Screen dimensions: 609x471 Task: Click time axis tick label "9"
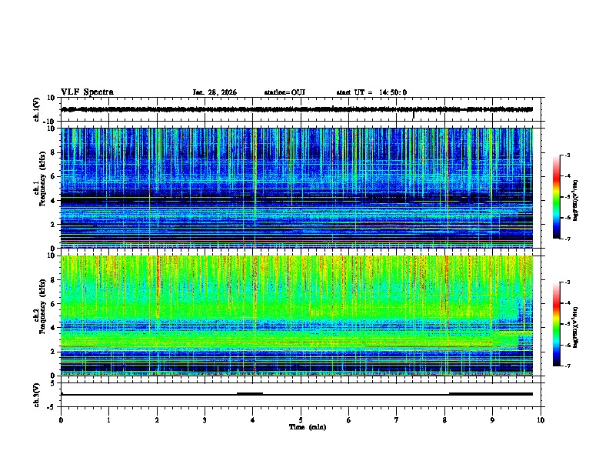pos(492,420)
